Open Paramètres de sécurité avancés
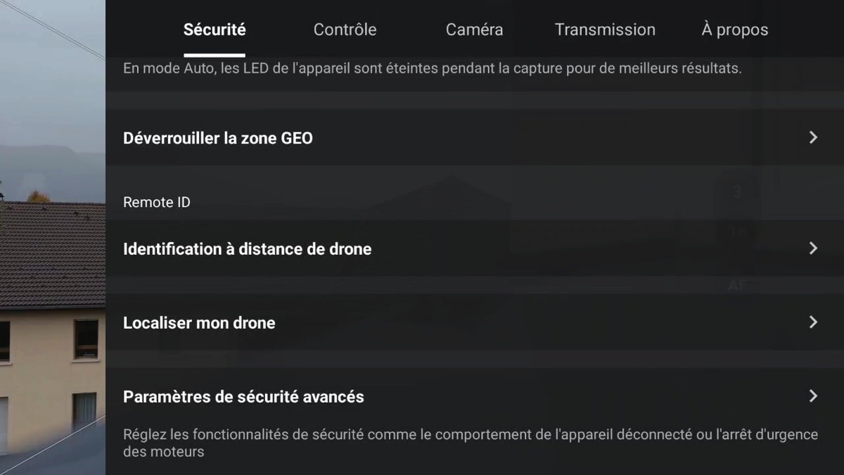844x475 pixels. (475, 396)
